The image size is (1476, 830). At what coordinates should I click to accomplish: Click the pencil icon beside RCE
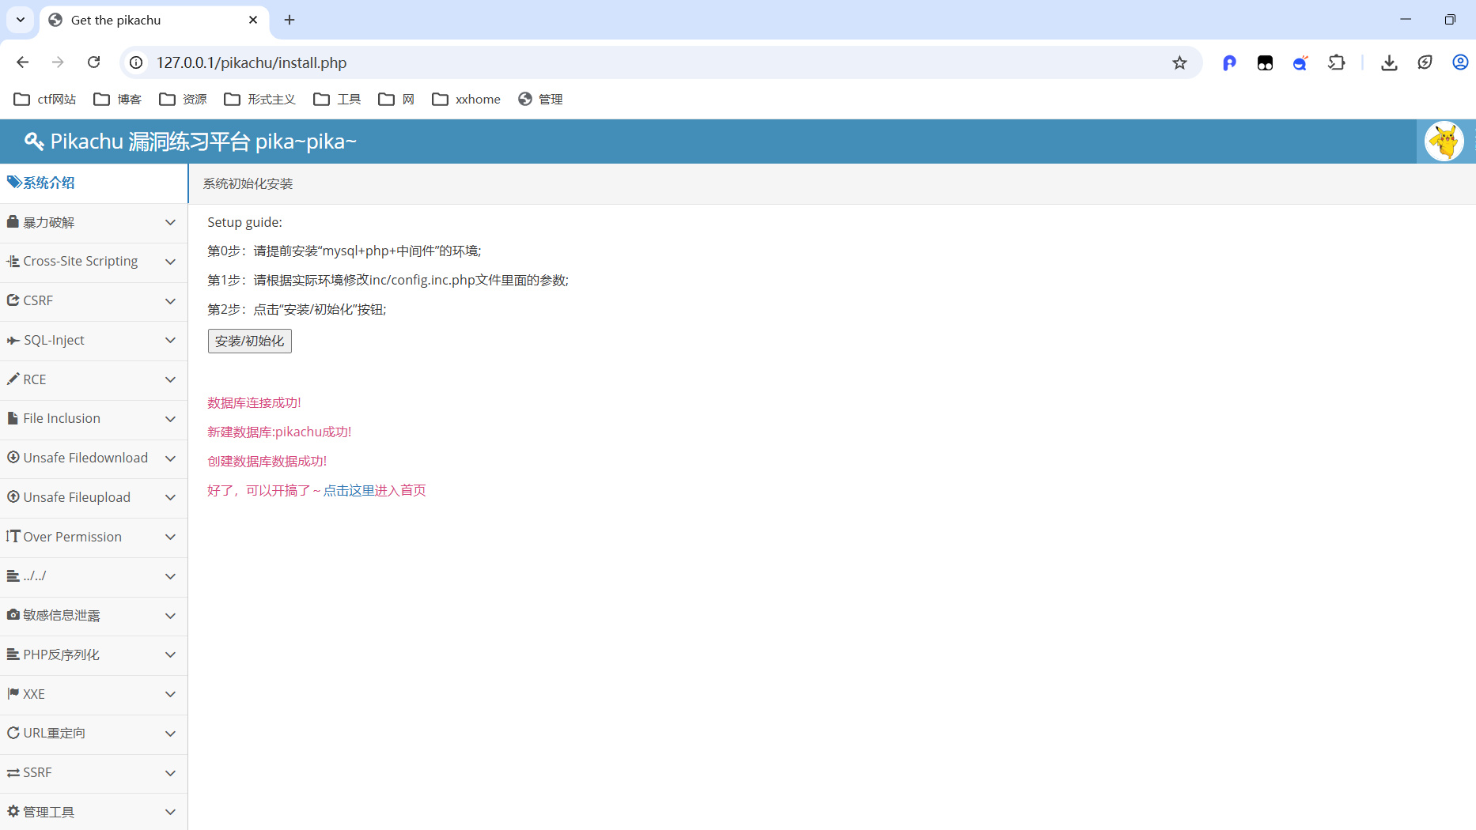(13, 379)
